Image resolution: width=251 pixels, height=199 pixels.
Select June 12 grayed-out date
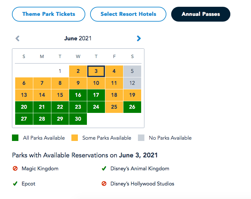(x=132, y=83)
